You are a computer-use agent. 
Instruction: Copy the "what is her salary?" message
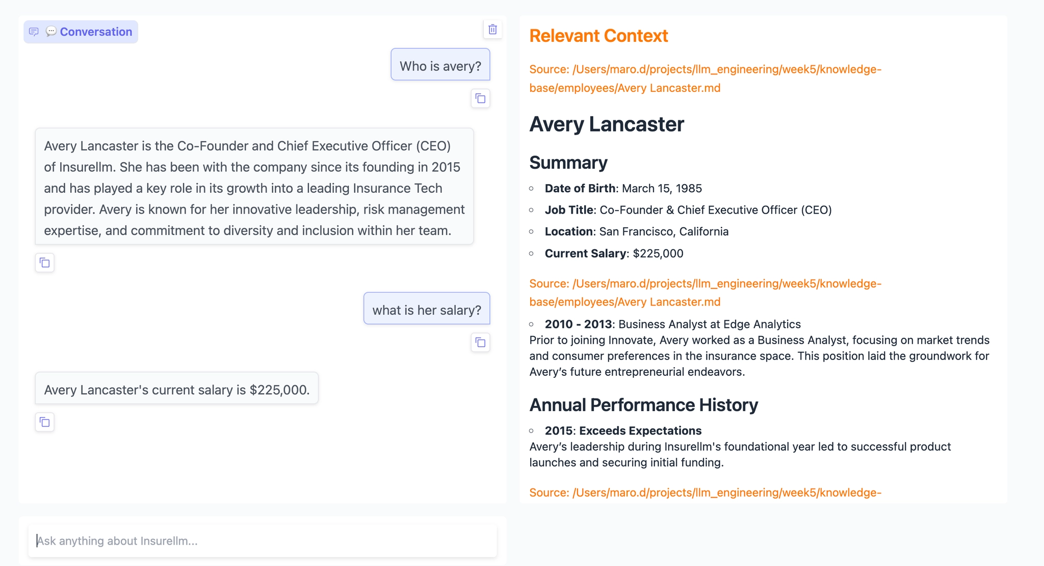coord(480,342)
